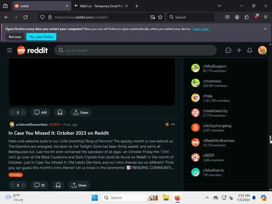The image size is (272, 204).
Task: Visit the r/redditsecurity community
Action: [215, 111]
